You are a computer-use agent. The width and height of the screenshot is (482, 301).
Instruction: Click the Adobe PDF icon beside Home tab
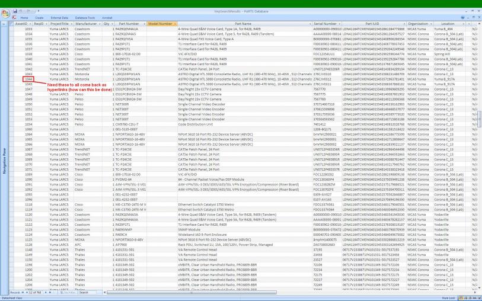pyautogui.click(x=14, y=18)
